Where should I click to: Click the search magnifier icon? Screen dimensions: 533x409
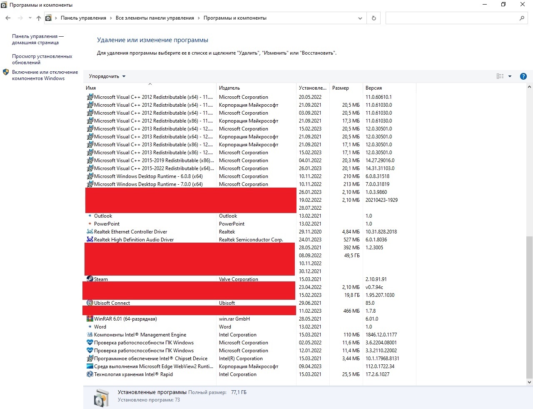[522, 18]
